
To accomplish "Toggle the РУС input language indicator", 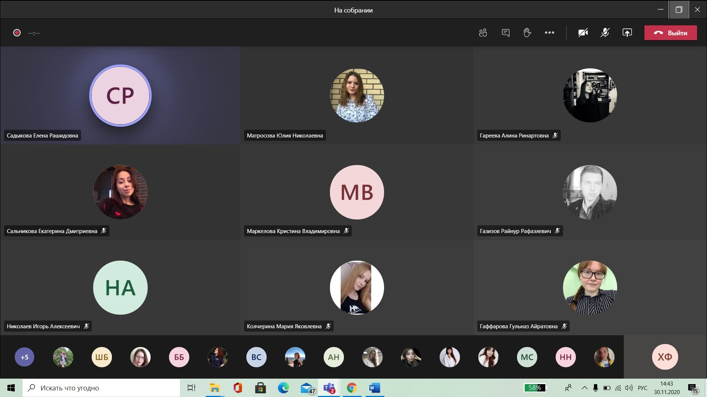I will click(642, 388).
